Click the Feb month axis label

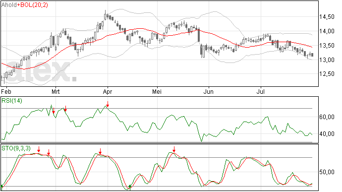[6, 91]
